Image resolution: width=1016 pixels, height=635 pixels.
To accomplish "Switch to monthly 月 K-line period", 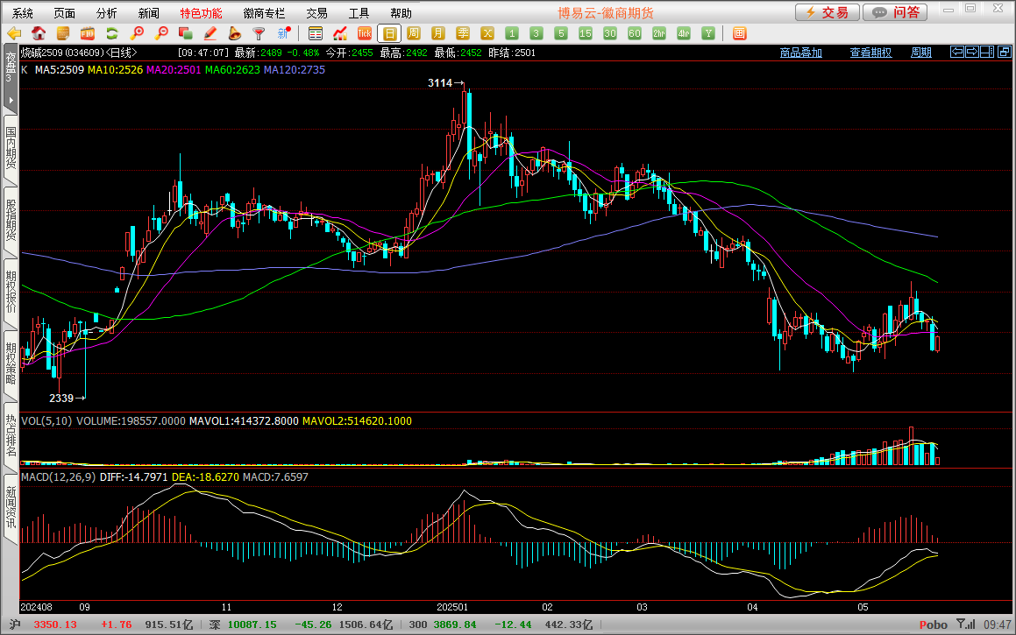I will (438, 33).
